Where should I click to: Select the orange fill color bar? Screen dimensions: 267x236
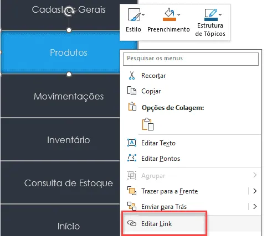pyautogui.click(x=170, y=19)
